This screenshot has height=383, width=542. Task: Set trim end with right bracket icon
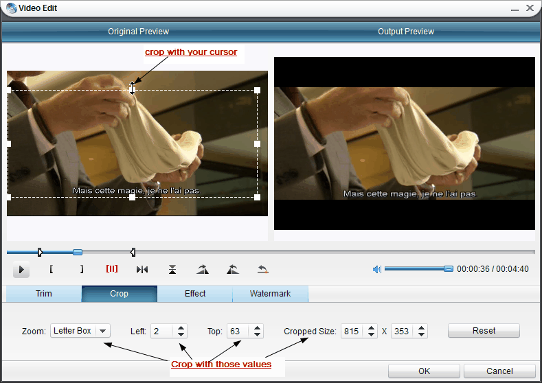(x=82, y=269)
